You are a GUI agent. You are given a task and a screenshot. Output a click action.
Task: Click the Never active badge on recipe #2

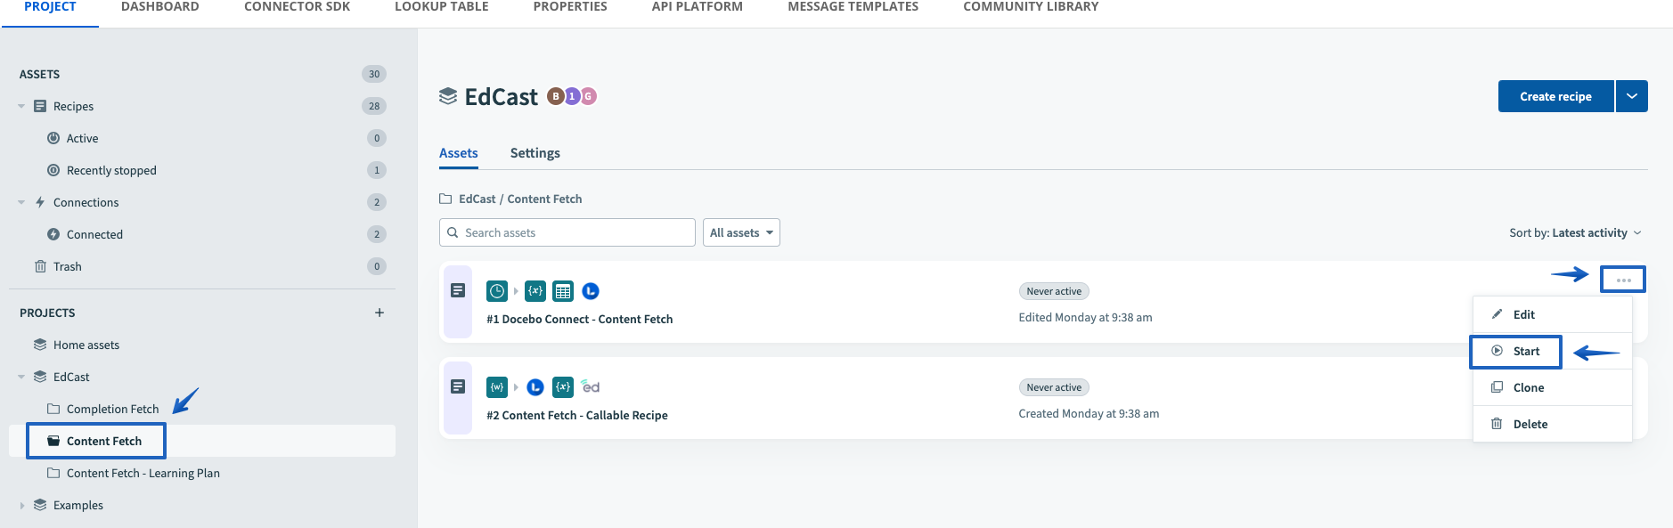pyautogui.click(x=1054, y=387)
